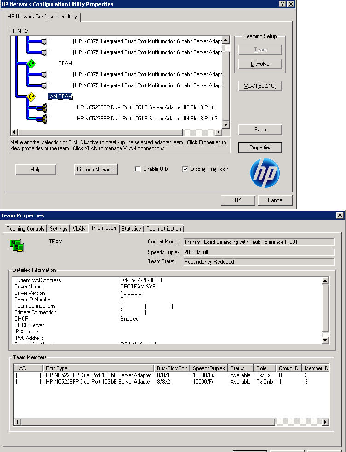
Task: Click the HP NICs horizontal scrollbar thumb
Action: (x=100, y=132)
